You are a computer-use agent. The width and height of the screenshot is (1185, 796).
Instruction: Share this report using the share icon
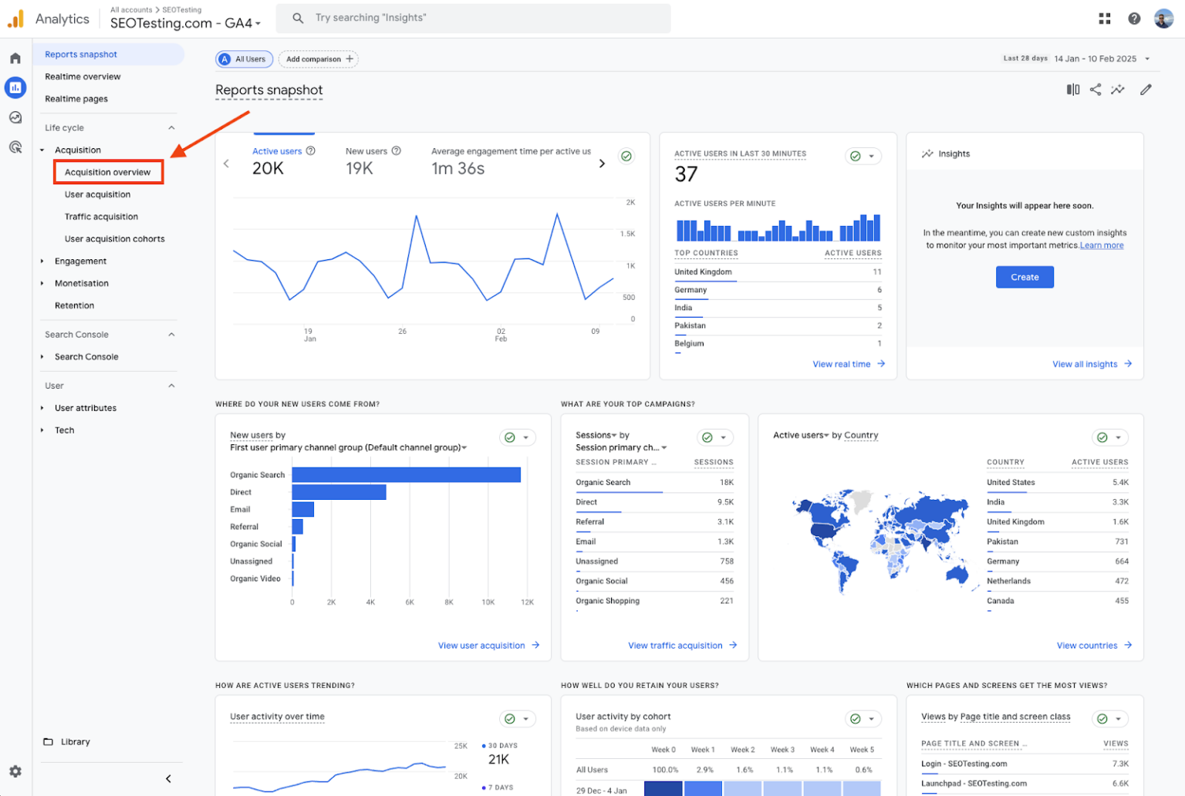pyautogui.click(x=1096, y=89)
